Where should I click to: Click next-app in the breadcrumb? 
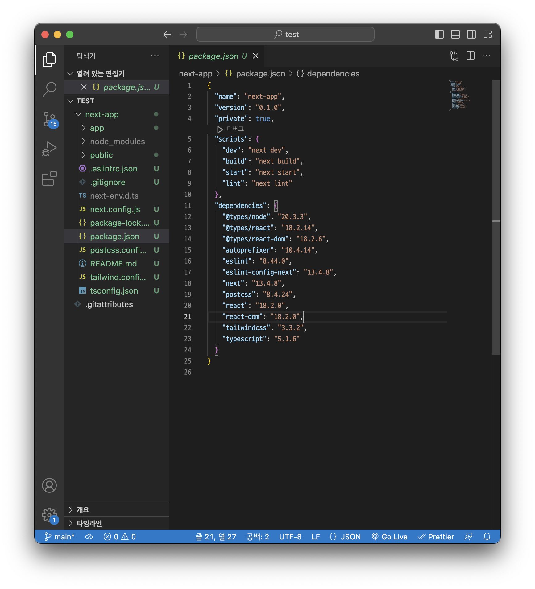(x=196, y=74)
